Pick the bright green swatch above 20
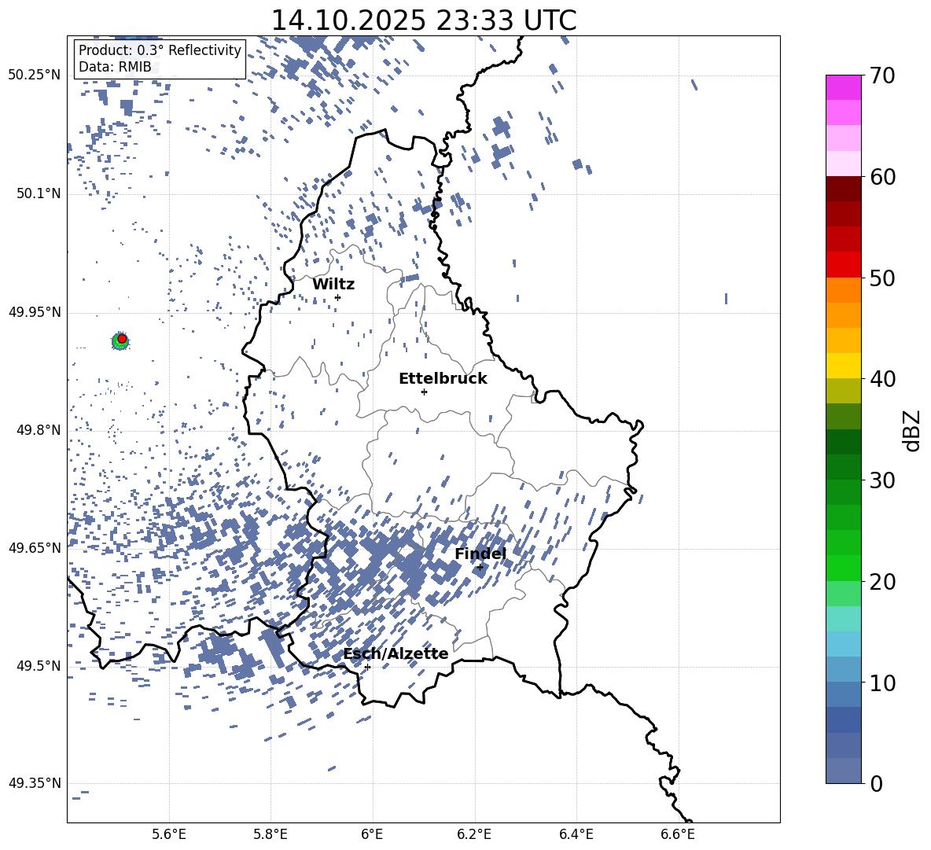931x850 pixels. click(843, 568)
